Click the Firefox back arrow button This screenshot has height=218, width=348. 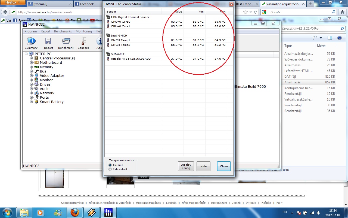[5, 12]
